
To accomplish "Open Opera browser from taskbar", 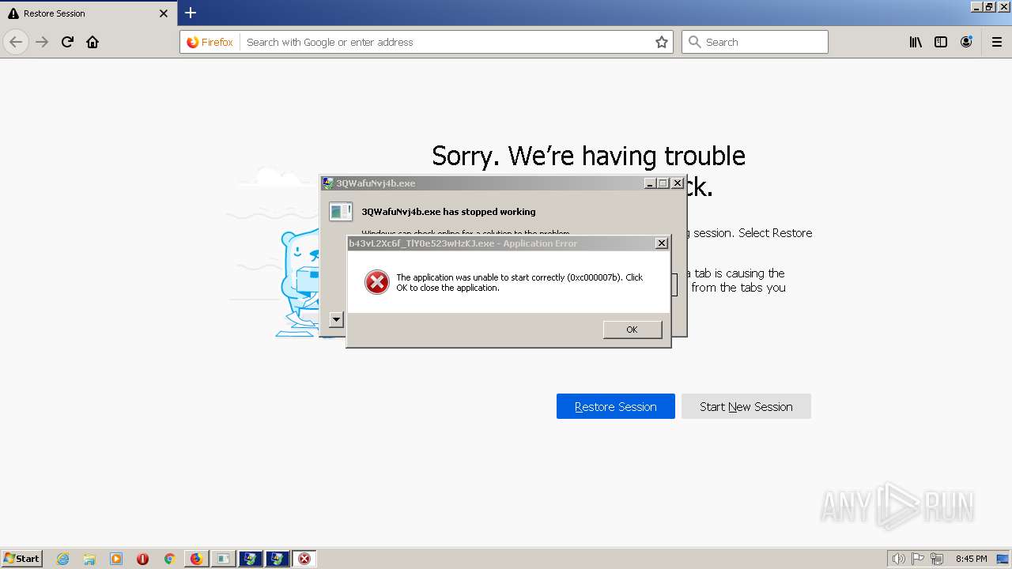I will pyautogui.click(x=142, y=559).
